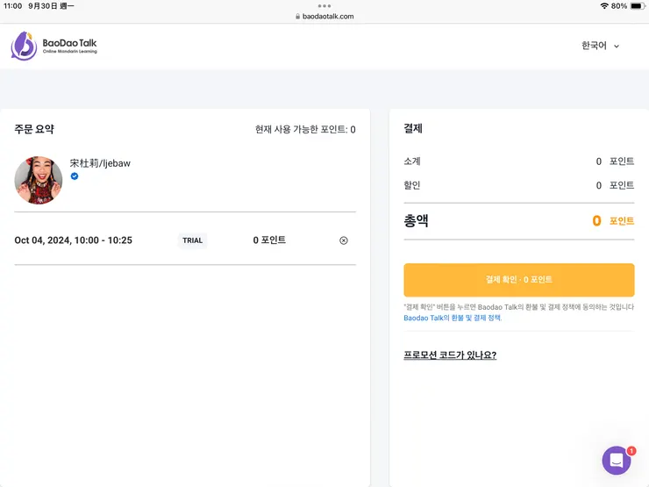Viewport: 649px width, 487px height.
Task: Expand the 프로모션 코드가 있나요? section
Action: pos(450,355)
